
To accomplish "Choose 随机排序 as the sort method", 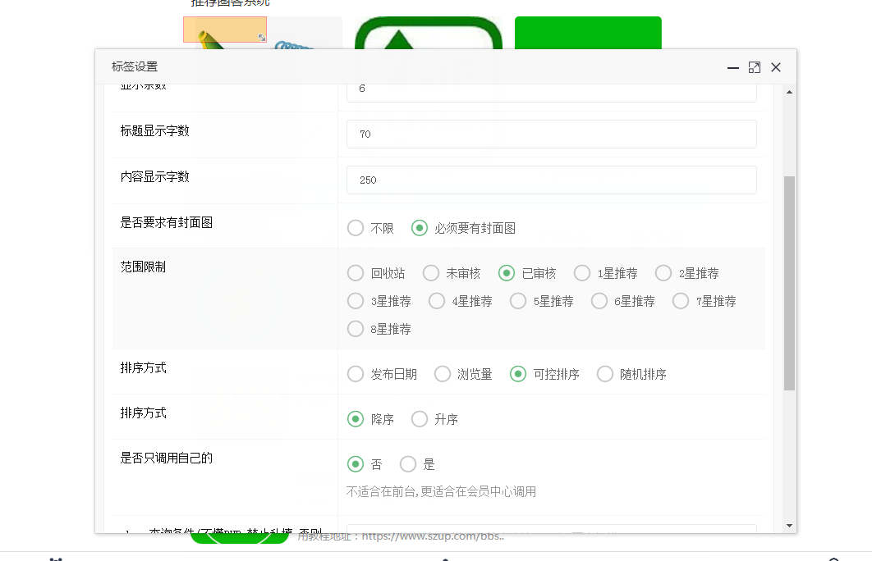I will tap(605, 374).
